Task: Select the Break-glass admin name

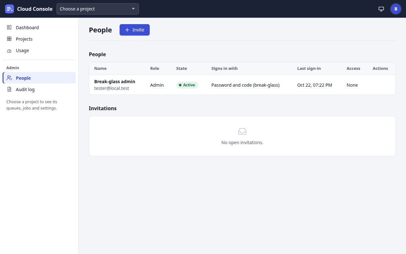Action: click(115, 82)
